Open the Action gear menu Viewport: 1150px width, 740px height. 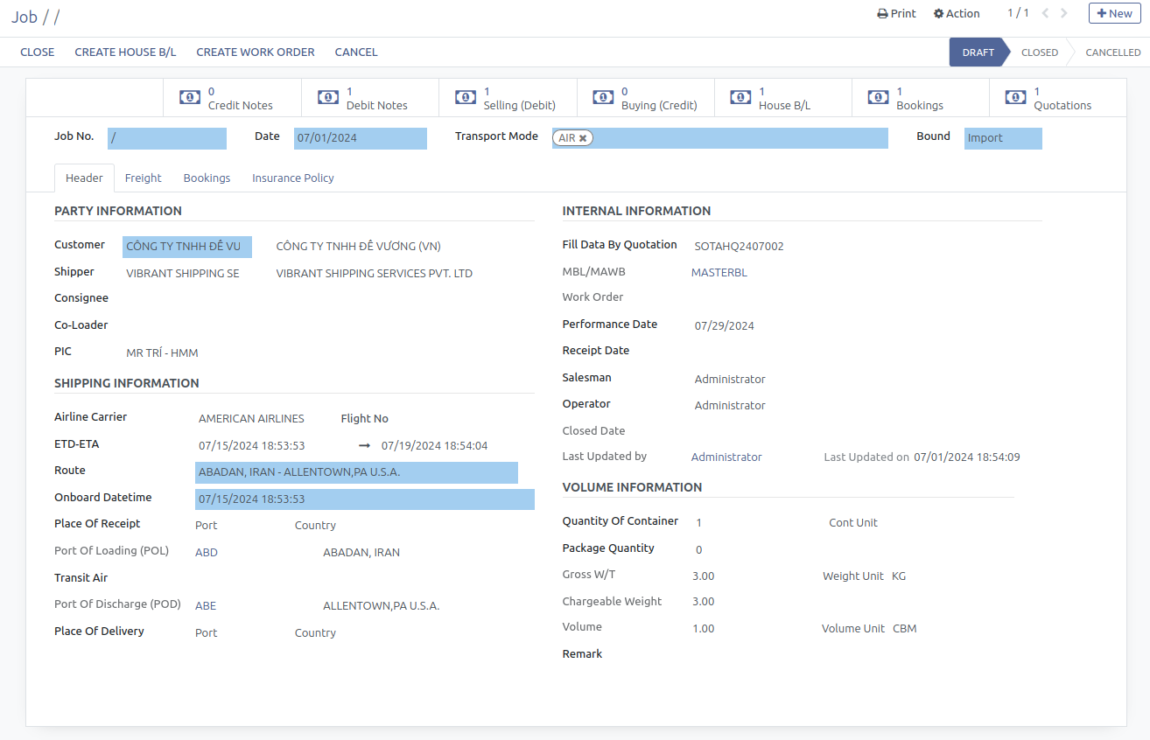point(957,13)
